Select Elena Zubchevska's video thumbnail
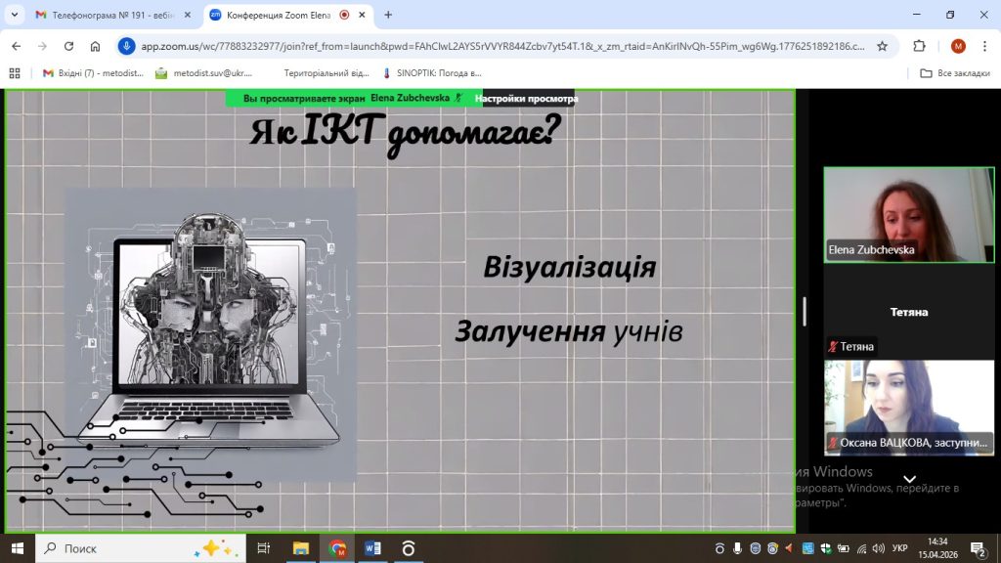The image size is (1001, 563). point(908,214)
